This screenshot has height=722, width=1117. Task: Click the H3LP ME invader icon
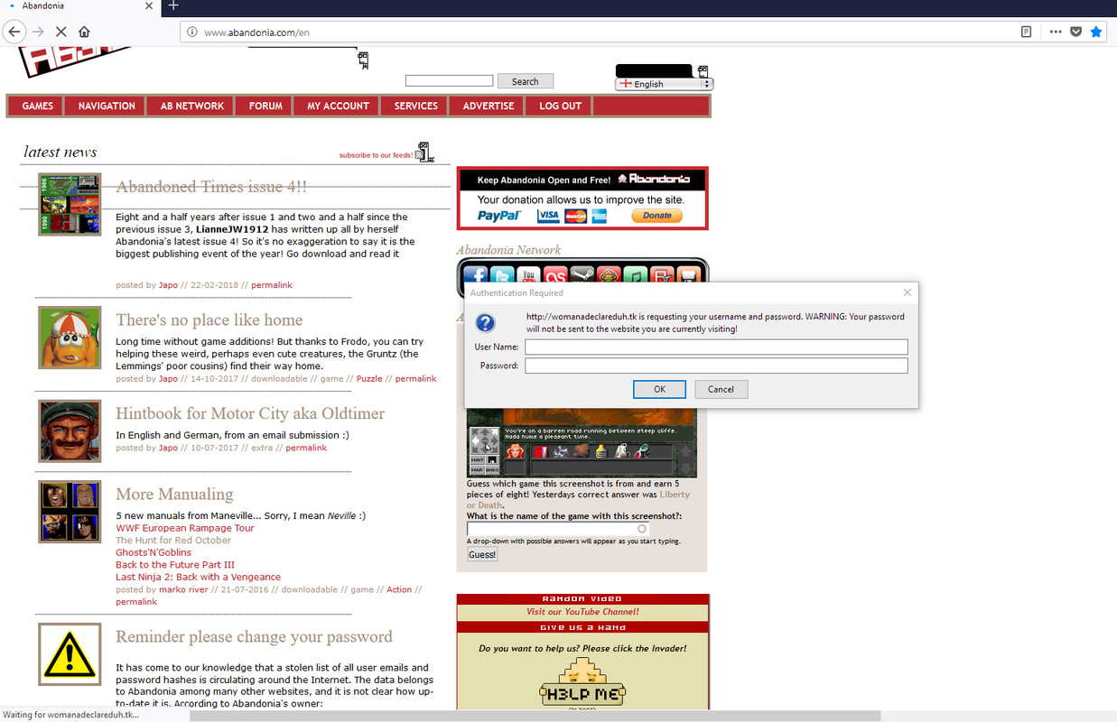pyautogui.click(x=582, y=683)
